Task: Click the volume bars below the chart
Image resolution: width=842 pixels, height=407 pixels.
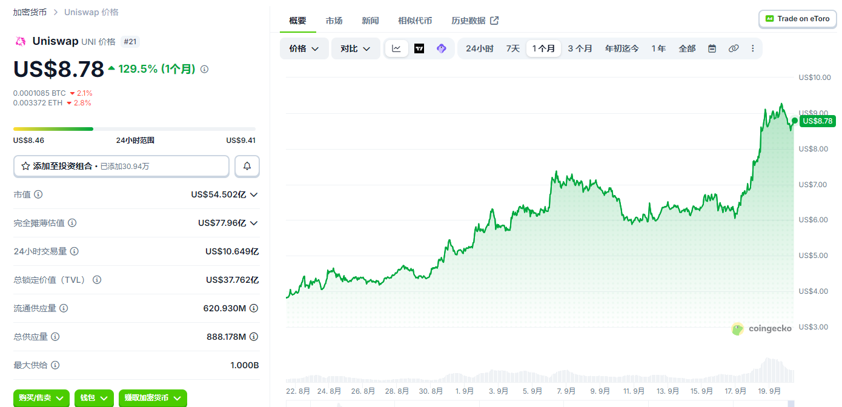Action: [540, 371]
